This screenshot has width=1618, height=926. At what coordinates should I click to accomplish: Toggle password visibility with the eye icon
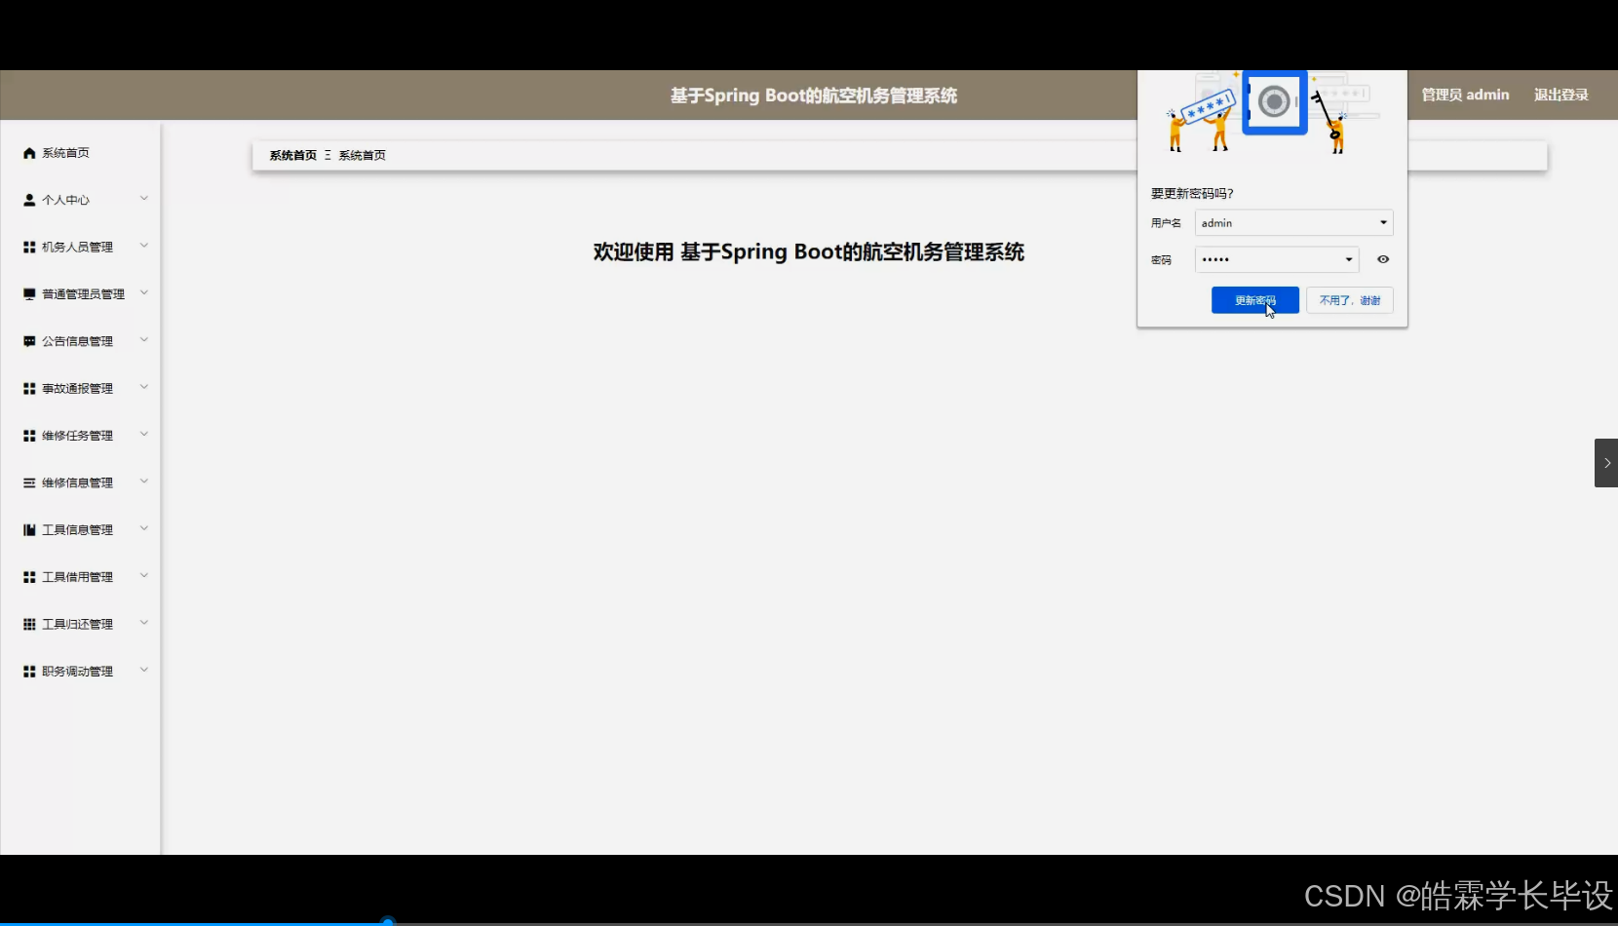pos(1383,259)
